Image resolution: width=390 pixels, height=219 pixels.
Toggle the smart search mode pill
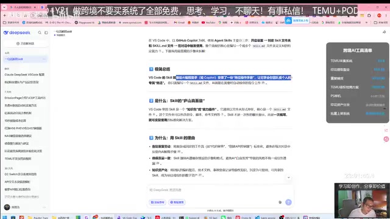tap(177, 202)
